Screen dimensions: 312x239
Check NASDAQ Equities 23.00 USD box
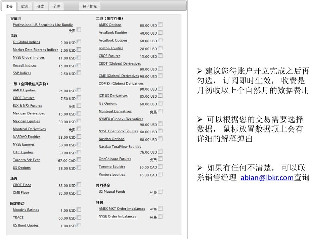tap(79, 136)
